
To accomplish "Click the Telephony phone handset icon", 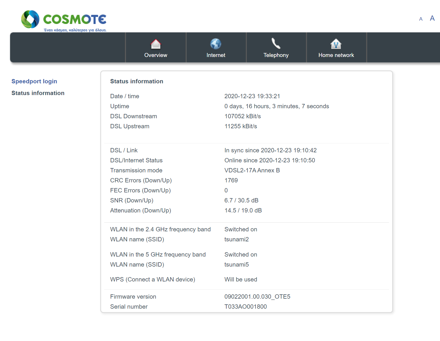I will coord(276,44).
